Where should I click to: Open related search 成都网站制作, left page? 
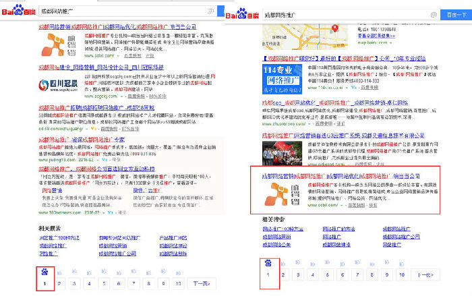pyautogui.click(x=173, y=254)
